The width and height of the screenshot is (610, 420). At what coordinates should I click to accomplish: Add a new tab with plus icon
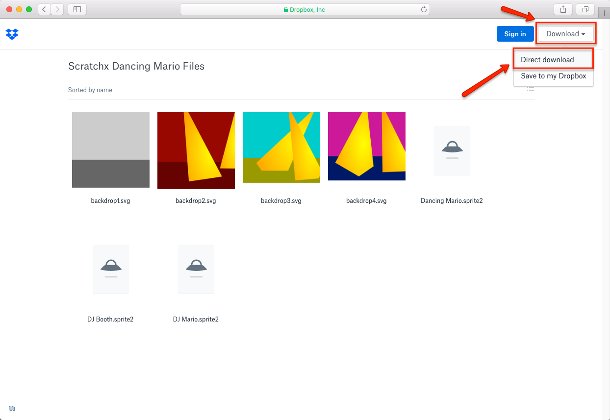point(604,13)
